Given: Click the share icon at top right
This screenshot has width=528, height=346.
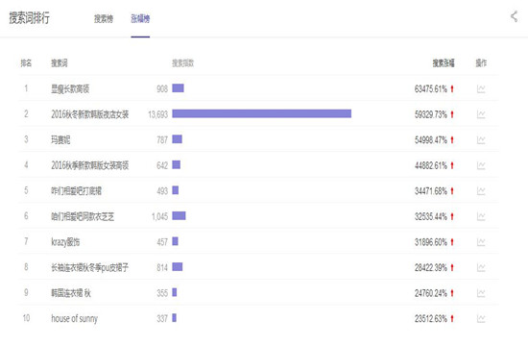Looking at the screenshot, I should click(515, 16).
